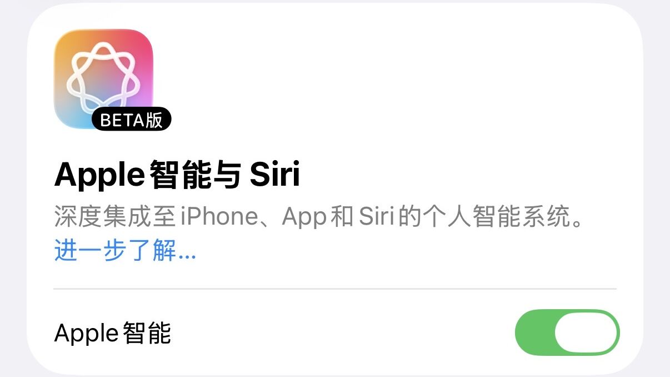Tap the green track of the Apple智能 switch
Screen dimensions: 670x377
point(534,333)
